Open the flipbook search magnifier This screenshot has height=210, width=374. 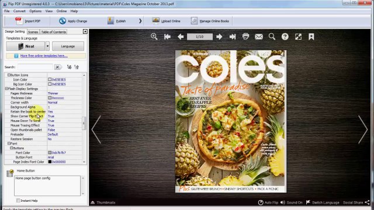point(272,36)
